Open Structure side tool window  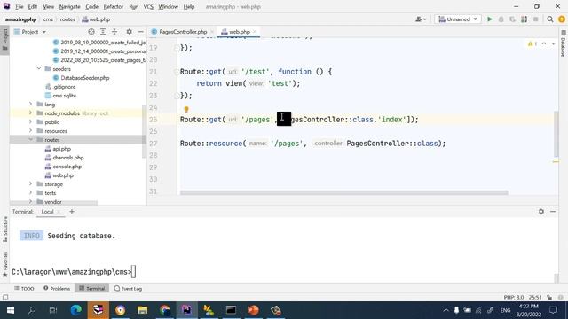pyautogui.click(x=5, y=230)
